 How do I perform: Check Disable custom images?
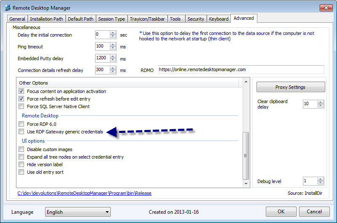pos(21,149)
